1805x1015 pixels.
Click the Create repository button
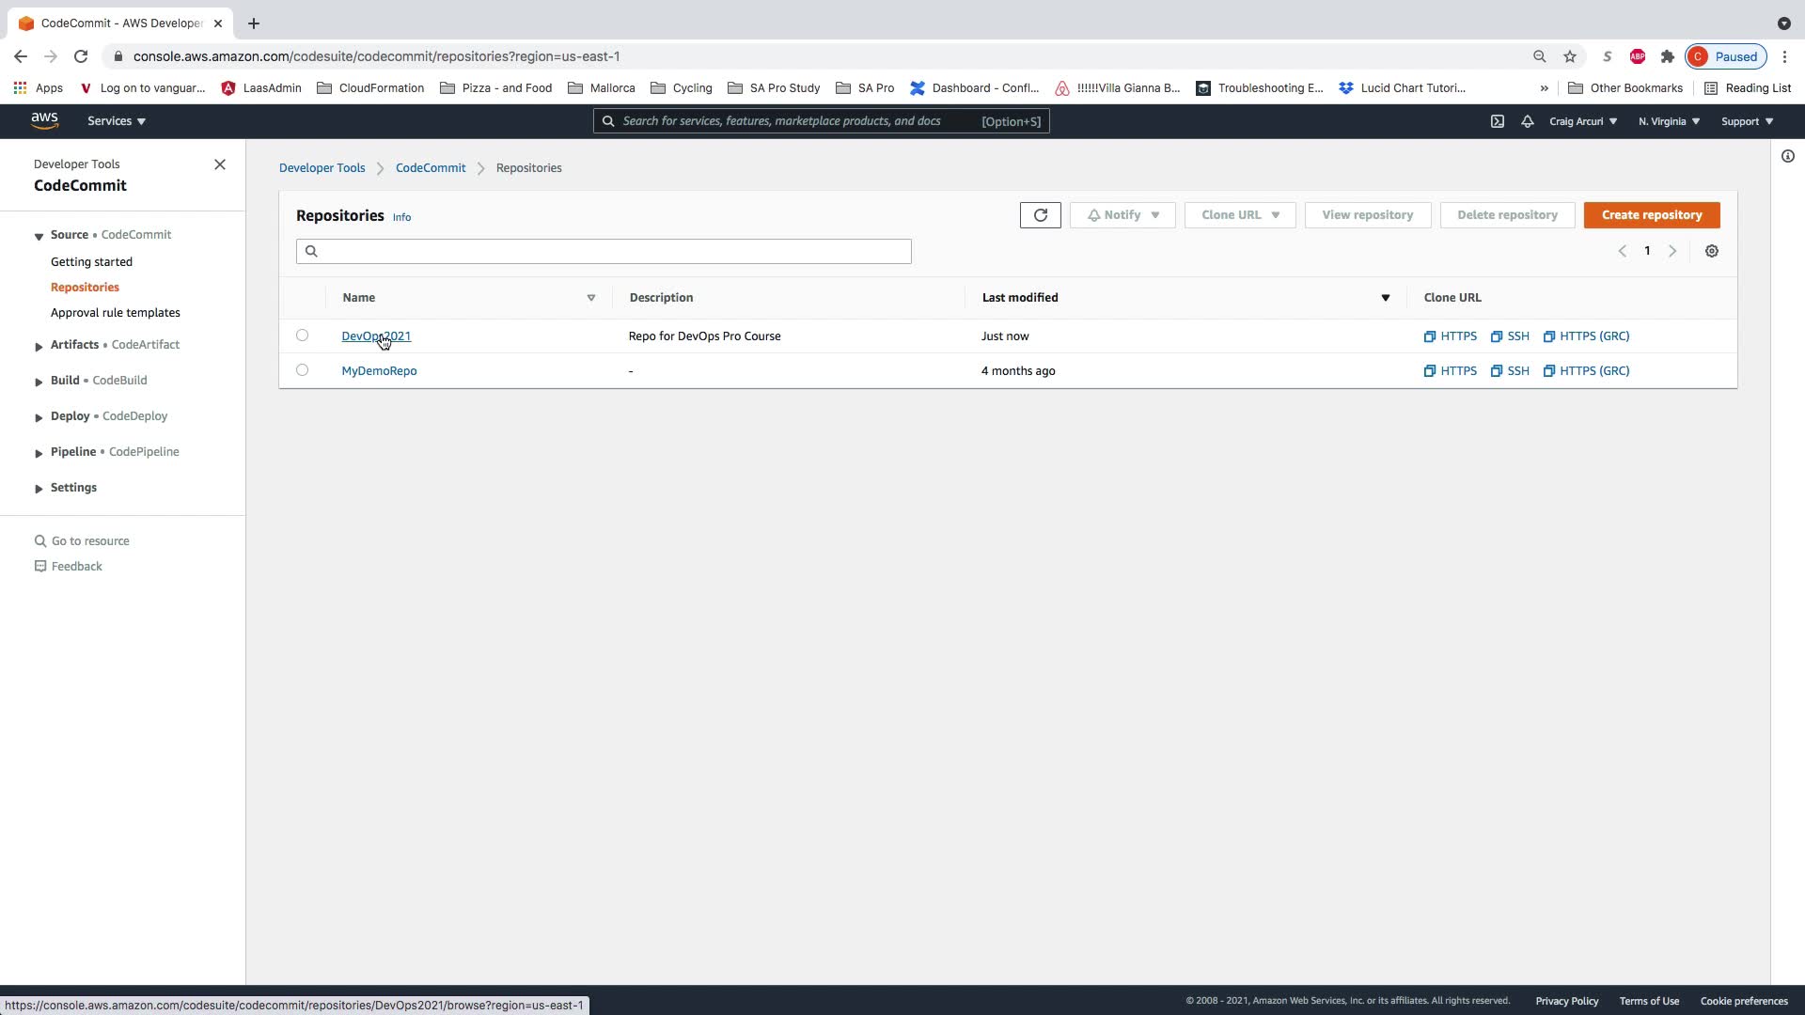pyautogui.click(x=1651, y=215)
